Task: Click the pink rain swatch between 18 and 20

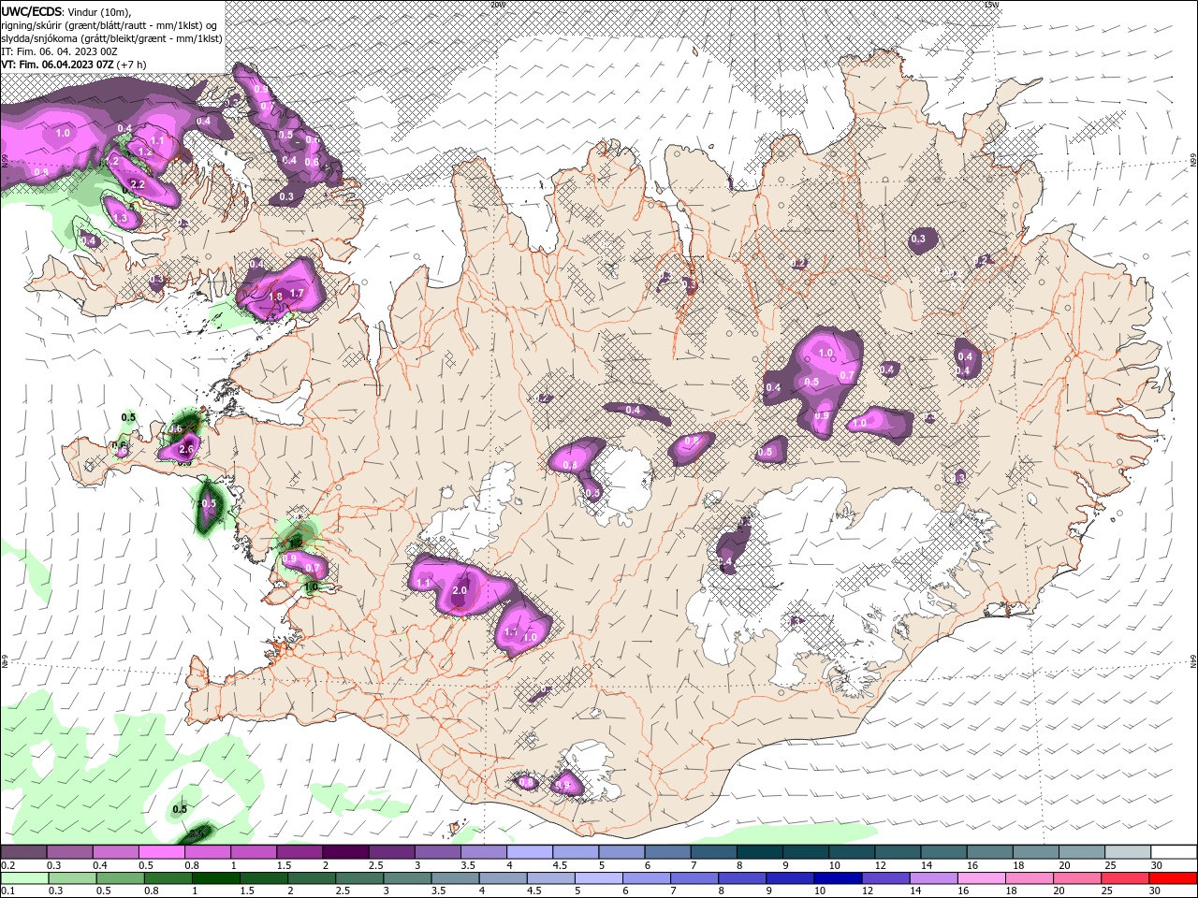Action: [x=1030, y=878]
